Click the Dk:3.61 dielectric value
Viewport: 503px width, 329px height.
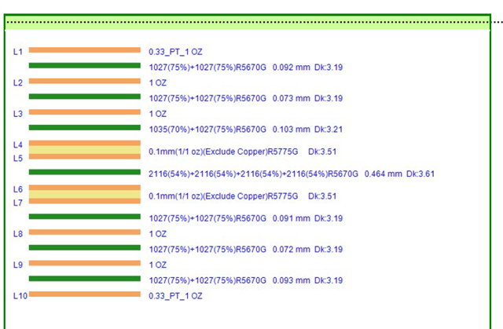pyautogui.click(x=420, y=174)
